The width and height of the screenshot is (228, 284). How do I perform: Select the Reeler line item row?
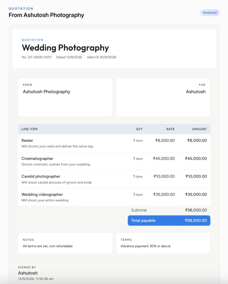click(114, 143)
